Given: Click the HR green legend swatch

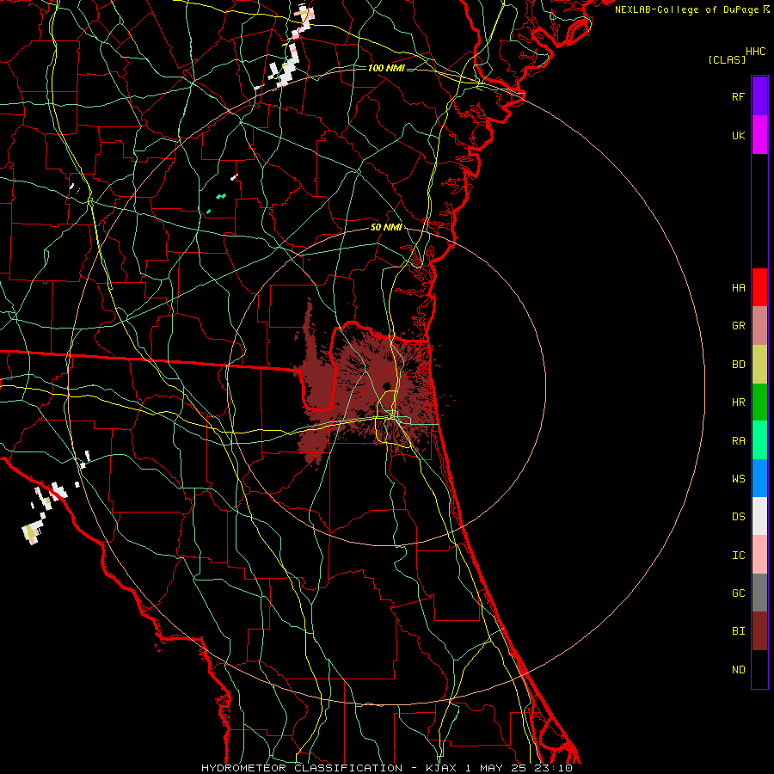Looking at the screenshot, I should [759, 402].
